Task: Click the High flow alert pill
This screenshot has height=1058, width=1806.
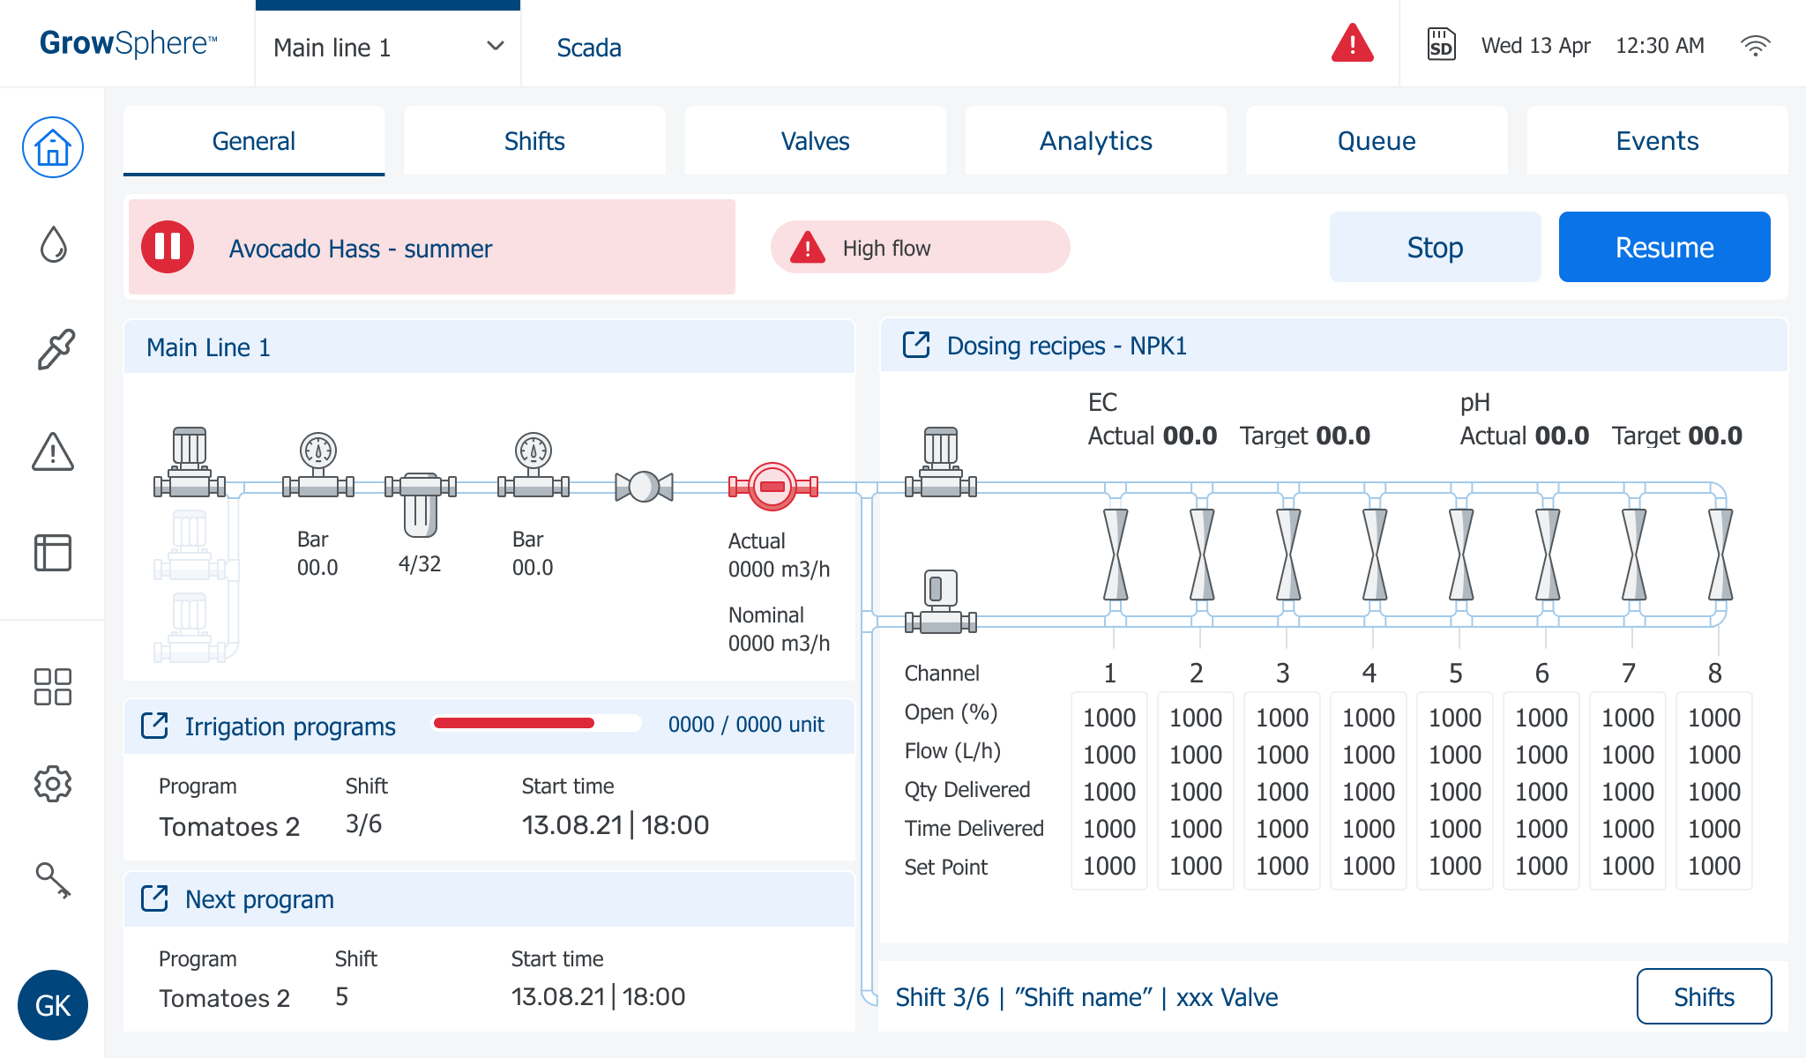Action: (920, 247)
